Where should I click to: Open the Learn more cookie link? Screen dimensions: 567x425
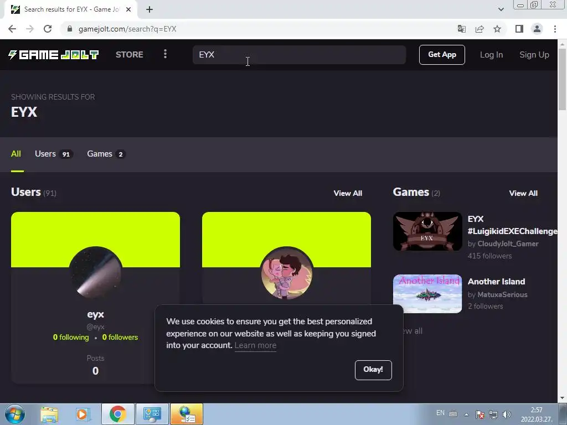coord(255,345)
